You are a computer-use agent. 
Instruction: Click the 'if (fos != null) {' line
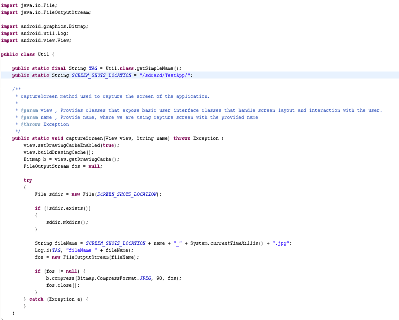tap(60, 271)
